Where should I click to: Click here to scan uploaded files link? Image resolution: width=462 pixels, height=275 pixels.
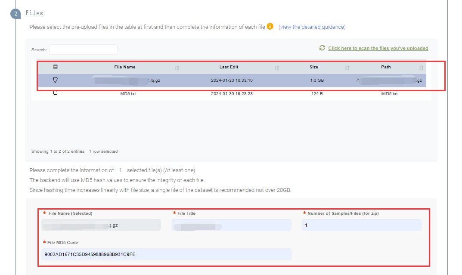[x=378, y=48]
